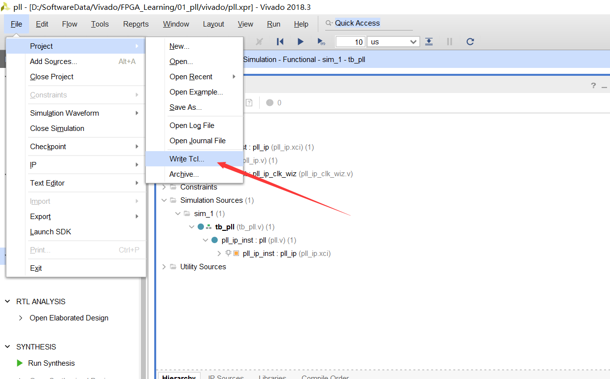Click the step simulation icon
The image size is (610, 379).
click(x=429, y=42)
